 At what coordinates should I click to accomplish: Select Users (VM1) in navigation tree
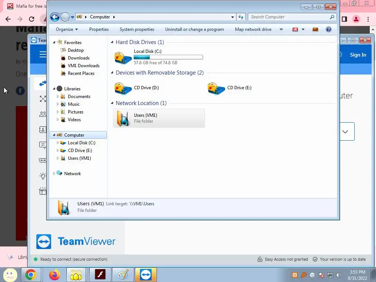(x=79, y=158)
